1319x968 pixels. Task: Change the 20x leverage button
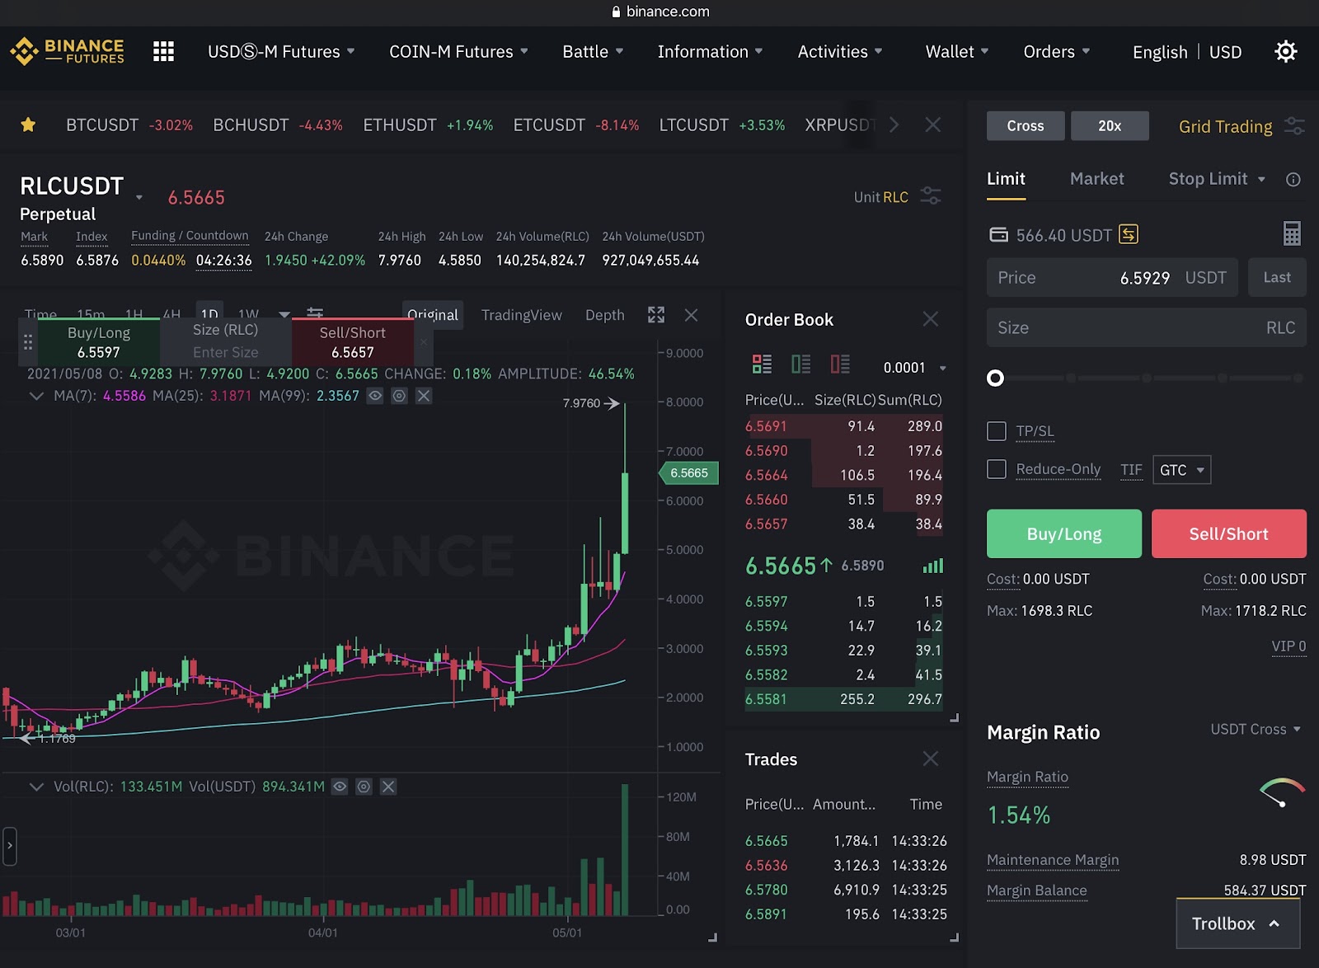[x=1110, y=125]
